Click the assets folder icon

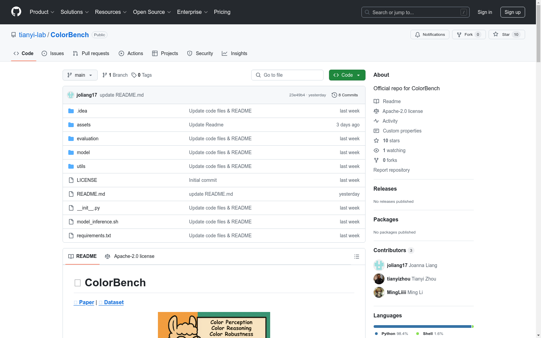(71, 125)
